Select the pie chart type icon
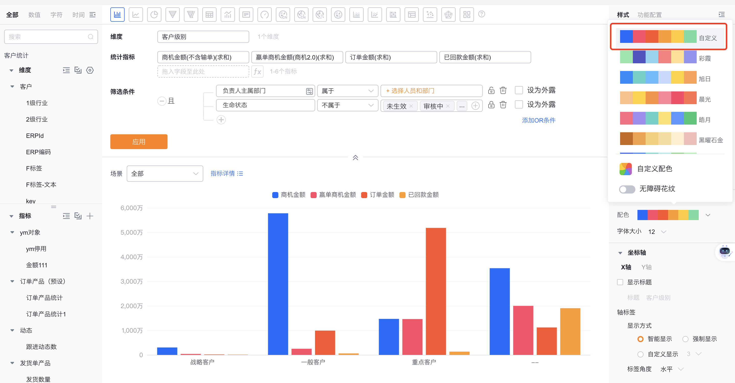This screenshot has width=735, height=383. coord(154,15)
